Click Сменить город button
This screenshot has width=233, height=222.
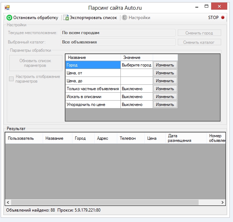point(199,33)
